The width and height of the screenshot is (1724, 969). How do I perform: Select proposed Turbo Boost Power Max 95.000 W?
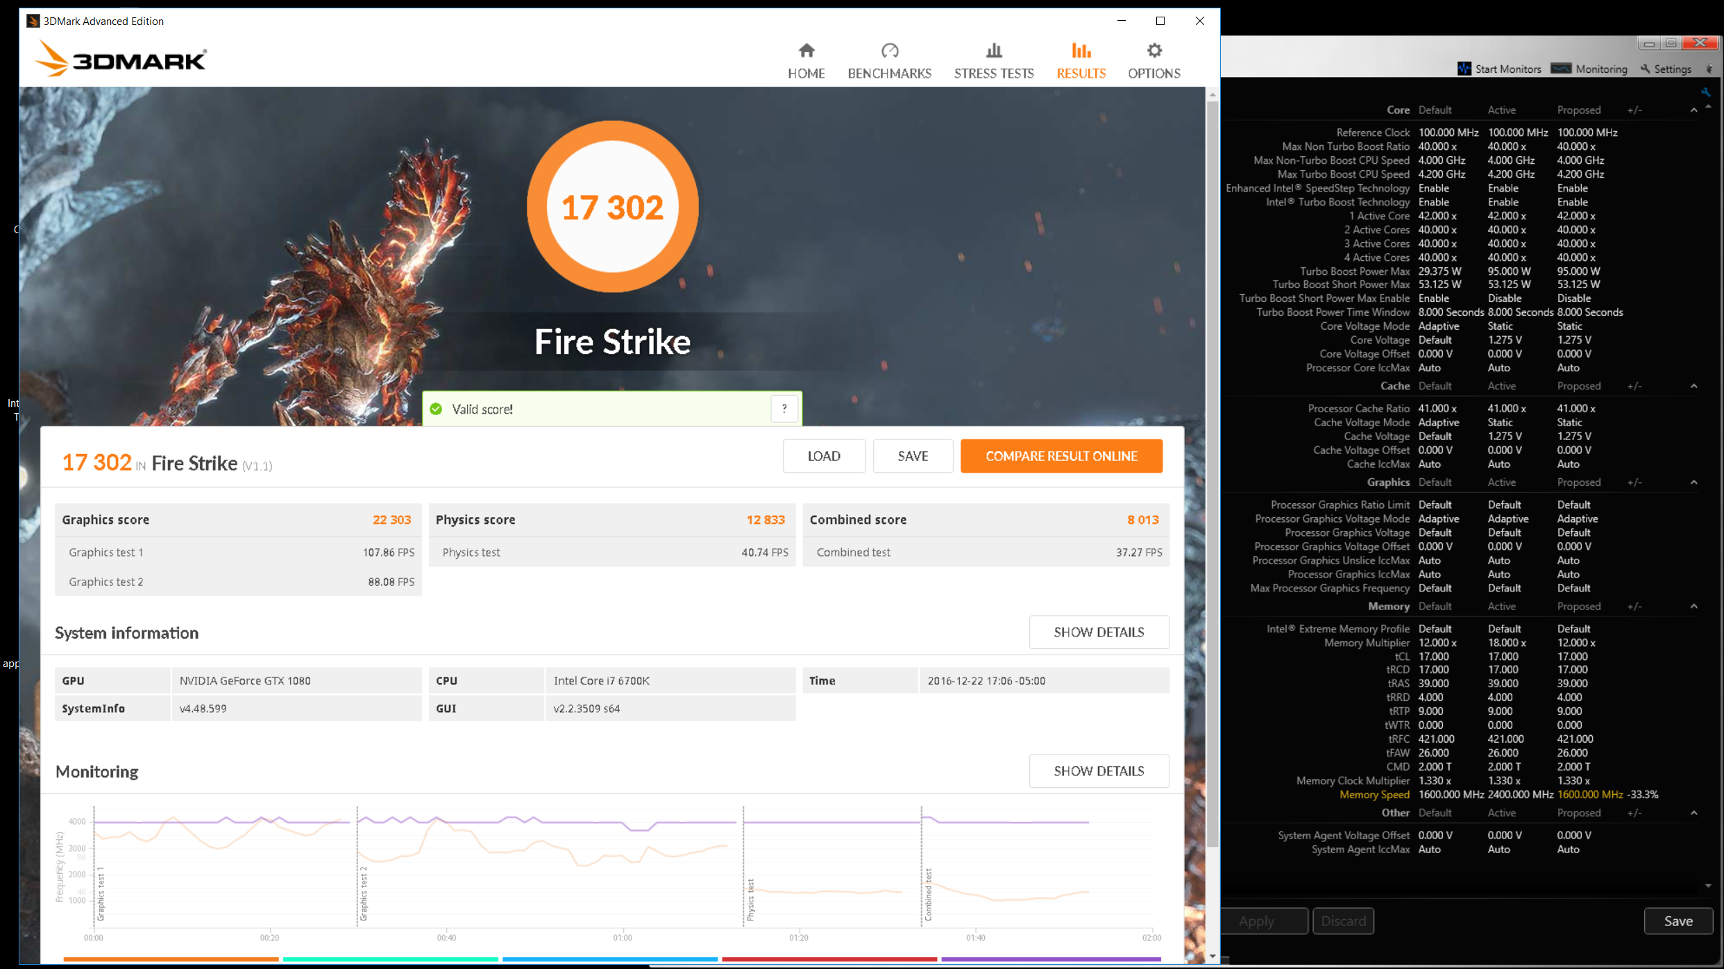[x=1578, y=271]
